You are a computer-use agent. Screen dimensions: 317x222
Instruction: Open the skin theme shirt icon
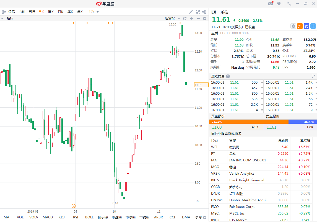click(279, 4)
